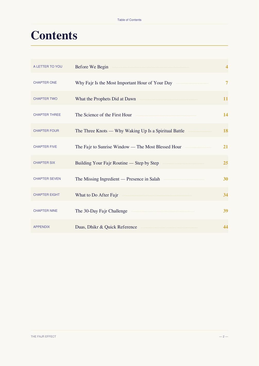Open 'Building Your Fajr Routine' chapter

coord(117,163)
